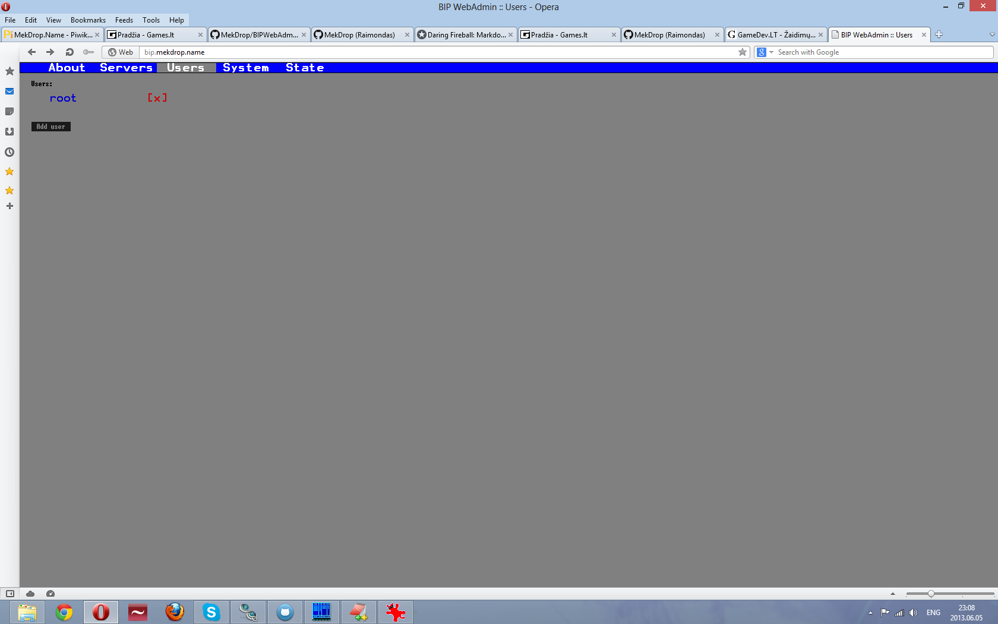Click the ENG language indicator
This screenshot has height=624, width=998.
tap(933, 613)
